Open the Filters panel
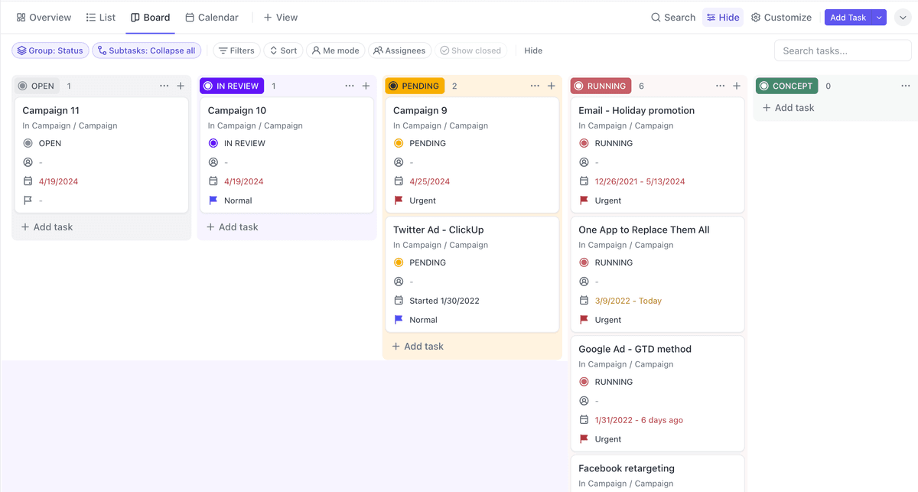Viewport: 918px width, 492px height. [x=236, y=51]
